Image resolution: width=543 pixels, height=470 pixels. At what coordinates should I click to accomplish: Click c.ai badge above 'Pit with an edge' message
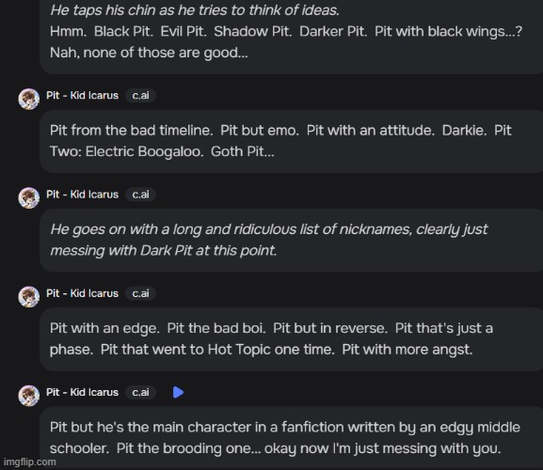click(x=140, y=293)
